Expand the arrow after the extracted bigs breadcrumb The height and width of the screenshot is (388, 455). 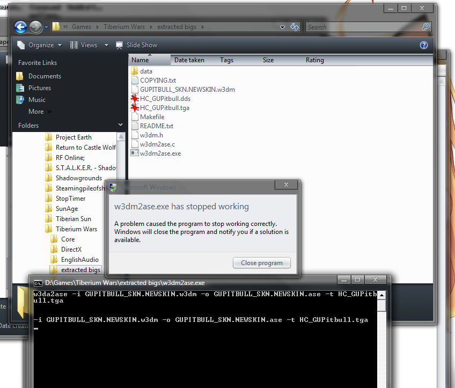[x=202, y=27]
